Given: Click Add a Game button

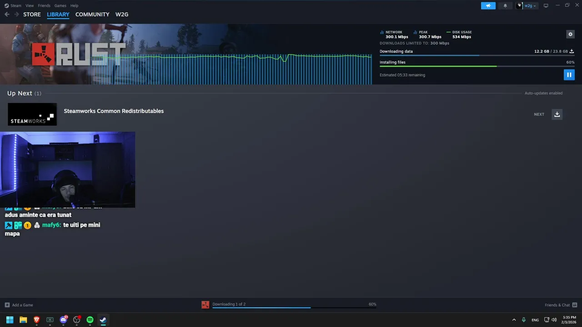Looking at the screenshot, I should pyautogui.click(x=19, y=305).
